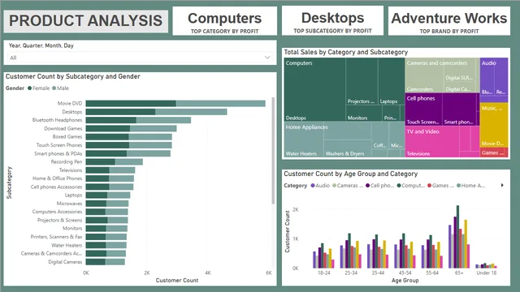Select the 25-34 age group label

coord(351,273)
